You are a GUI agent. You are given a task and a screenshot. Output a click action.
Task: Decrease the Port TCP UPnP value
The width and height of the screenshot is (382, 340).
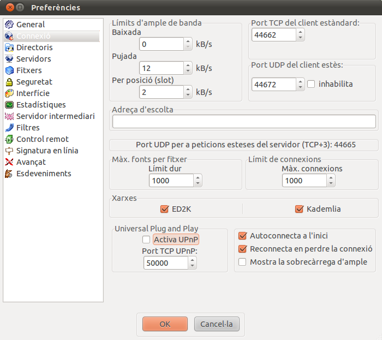pyautogui.click(x=193, y=266)
